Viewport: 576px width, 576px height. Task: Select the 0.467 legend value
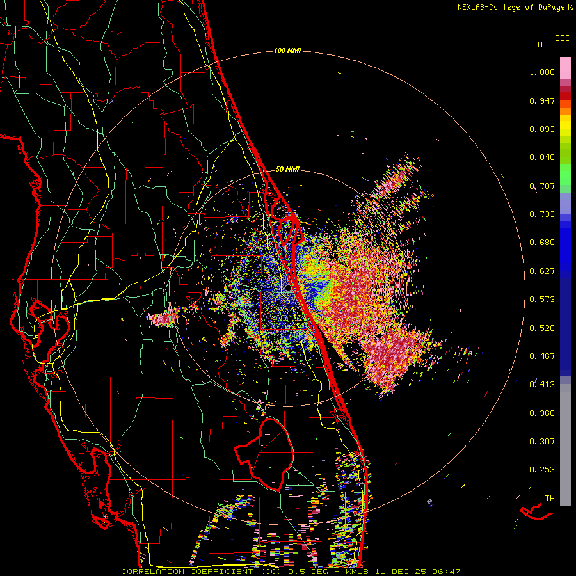(542, 356)
